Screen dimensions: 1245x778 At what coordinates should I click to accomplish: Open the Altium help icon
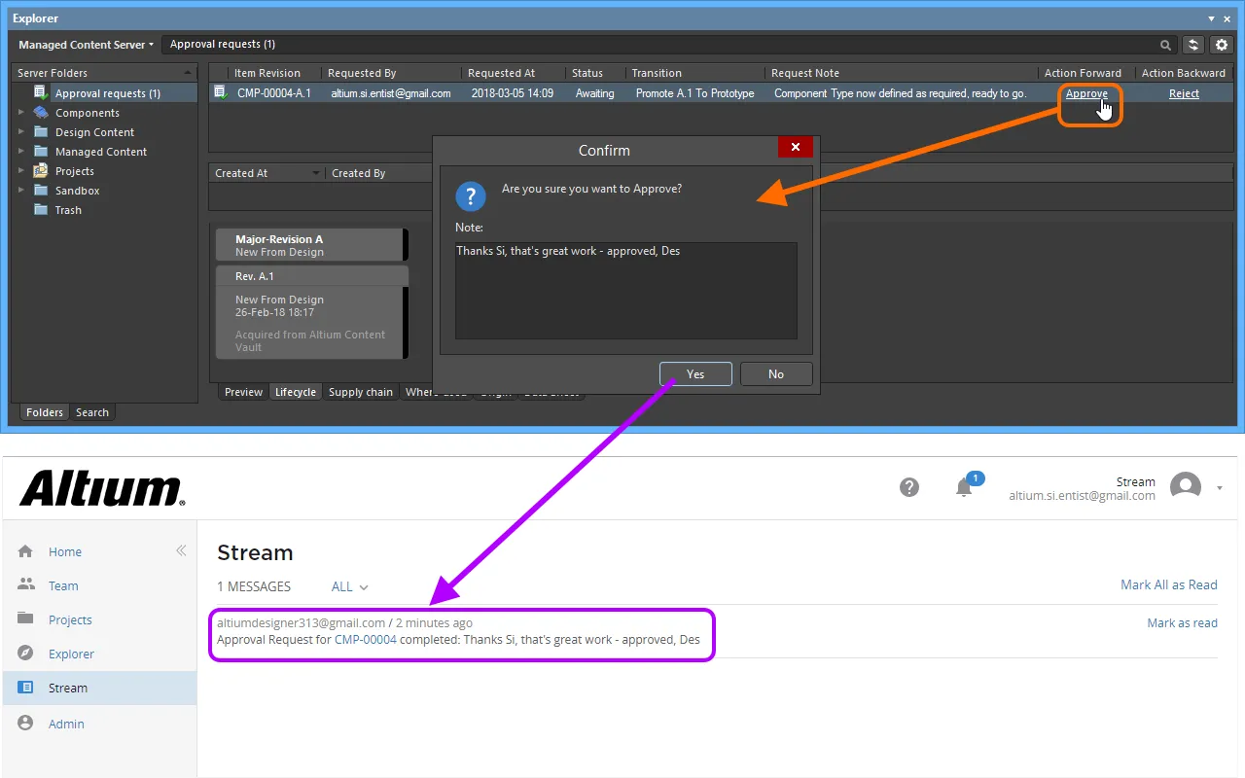[909, 487]
